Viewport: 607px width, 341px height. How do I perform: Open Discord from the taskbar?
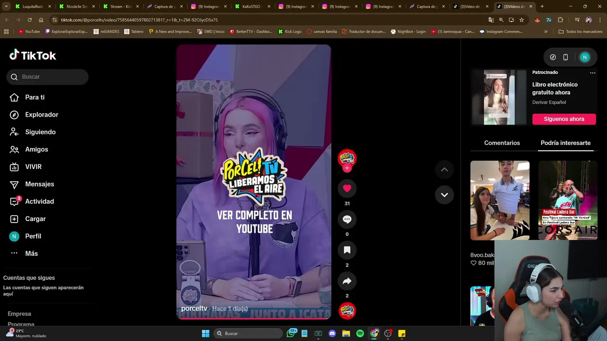332,333
